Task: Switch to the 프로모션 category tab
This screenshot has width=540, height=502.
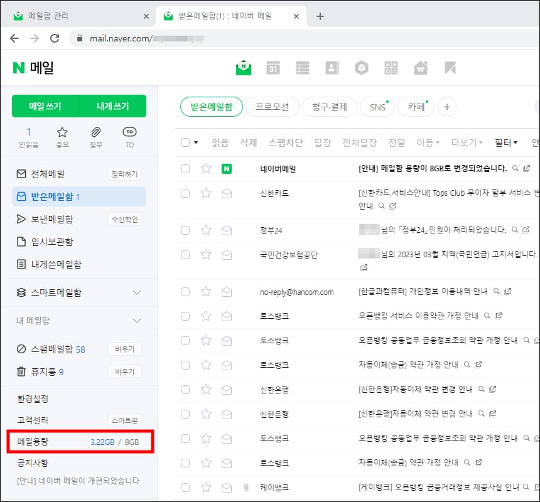Action: coord(272,107)
